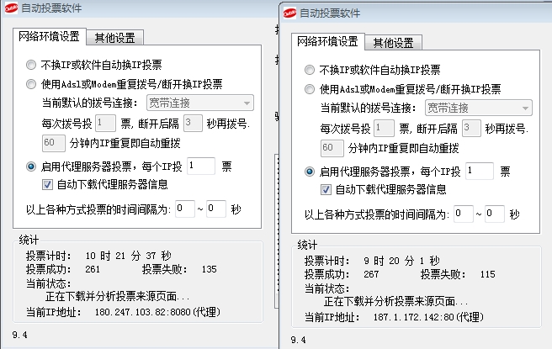The height and width of the screenshot is (349, 552).
Task: Click 投票计时 9 时 20 分 in right window
Action: [x=401, y=261]
